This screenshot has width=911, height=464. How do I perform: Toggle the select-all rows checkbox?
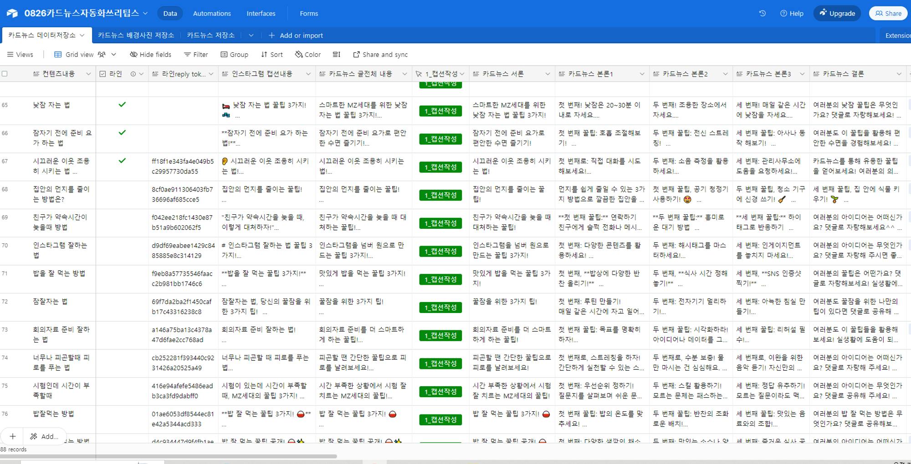pyautogui.click(x=5, y=74)
